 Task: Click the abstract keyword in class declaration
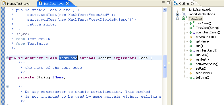(x=34, y=58)
